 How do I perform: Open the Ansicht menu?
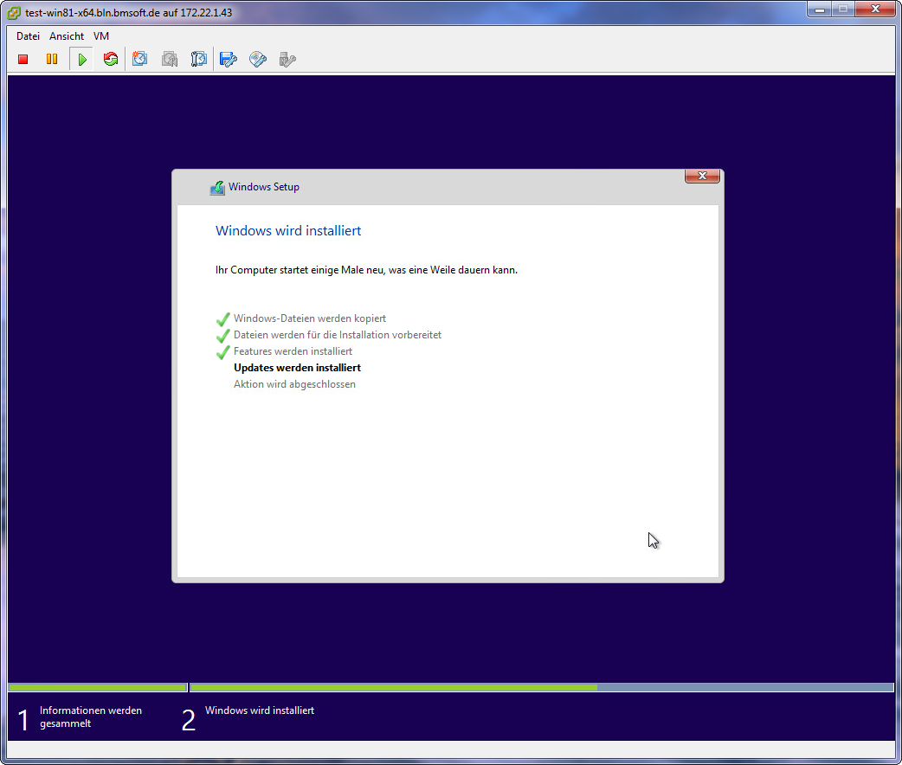[x=67, y=36]
